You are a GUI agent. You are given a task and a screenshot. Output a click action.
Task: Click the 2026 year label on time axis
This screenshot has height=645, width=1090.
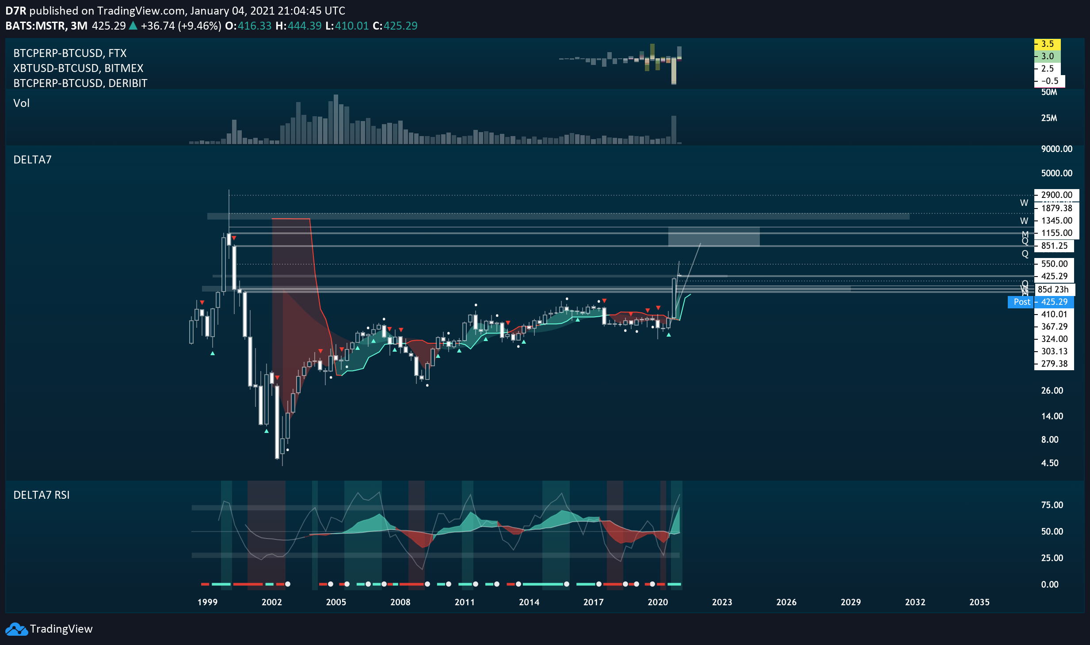point(786,602)
